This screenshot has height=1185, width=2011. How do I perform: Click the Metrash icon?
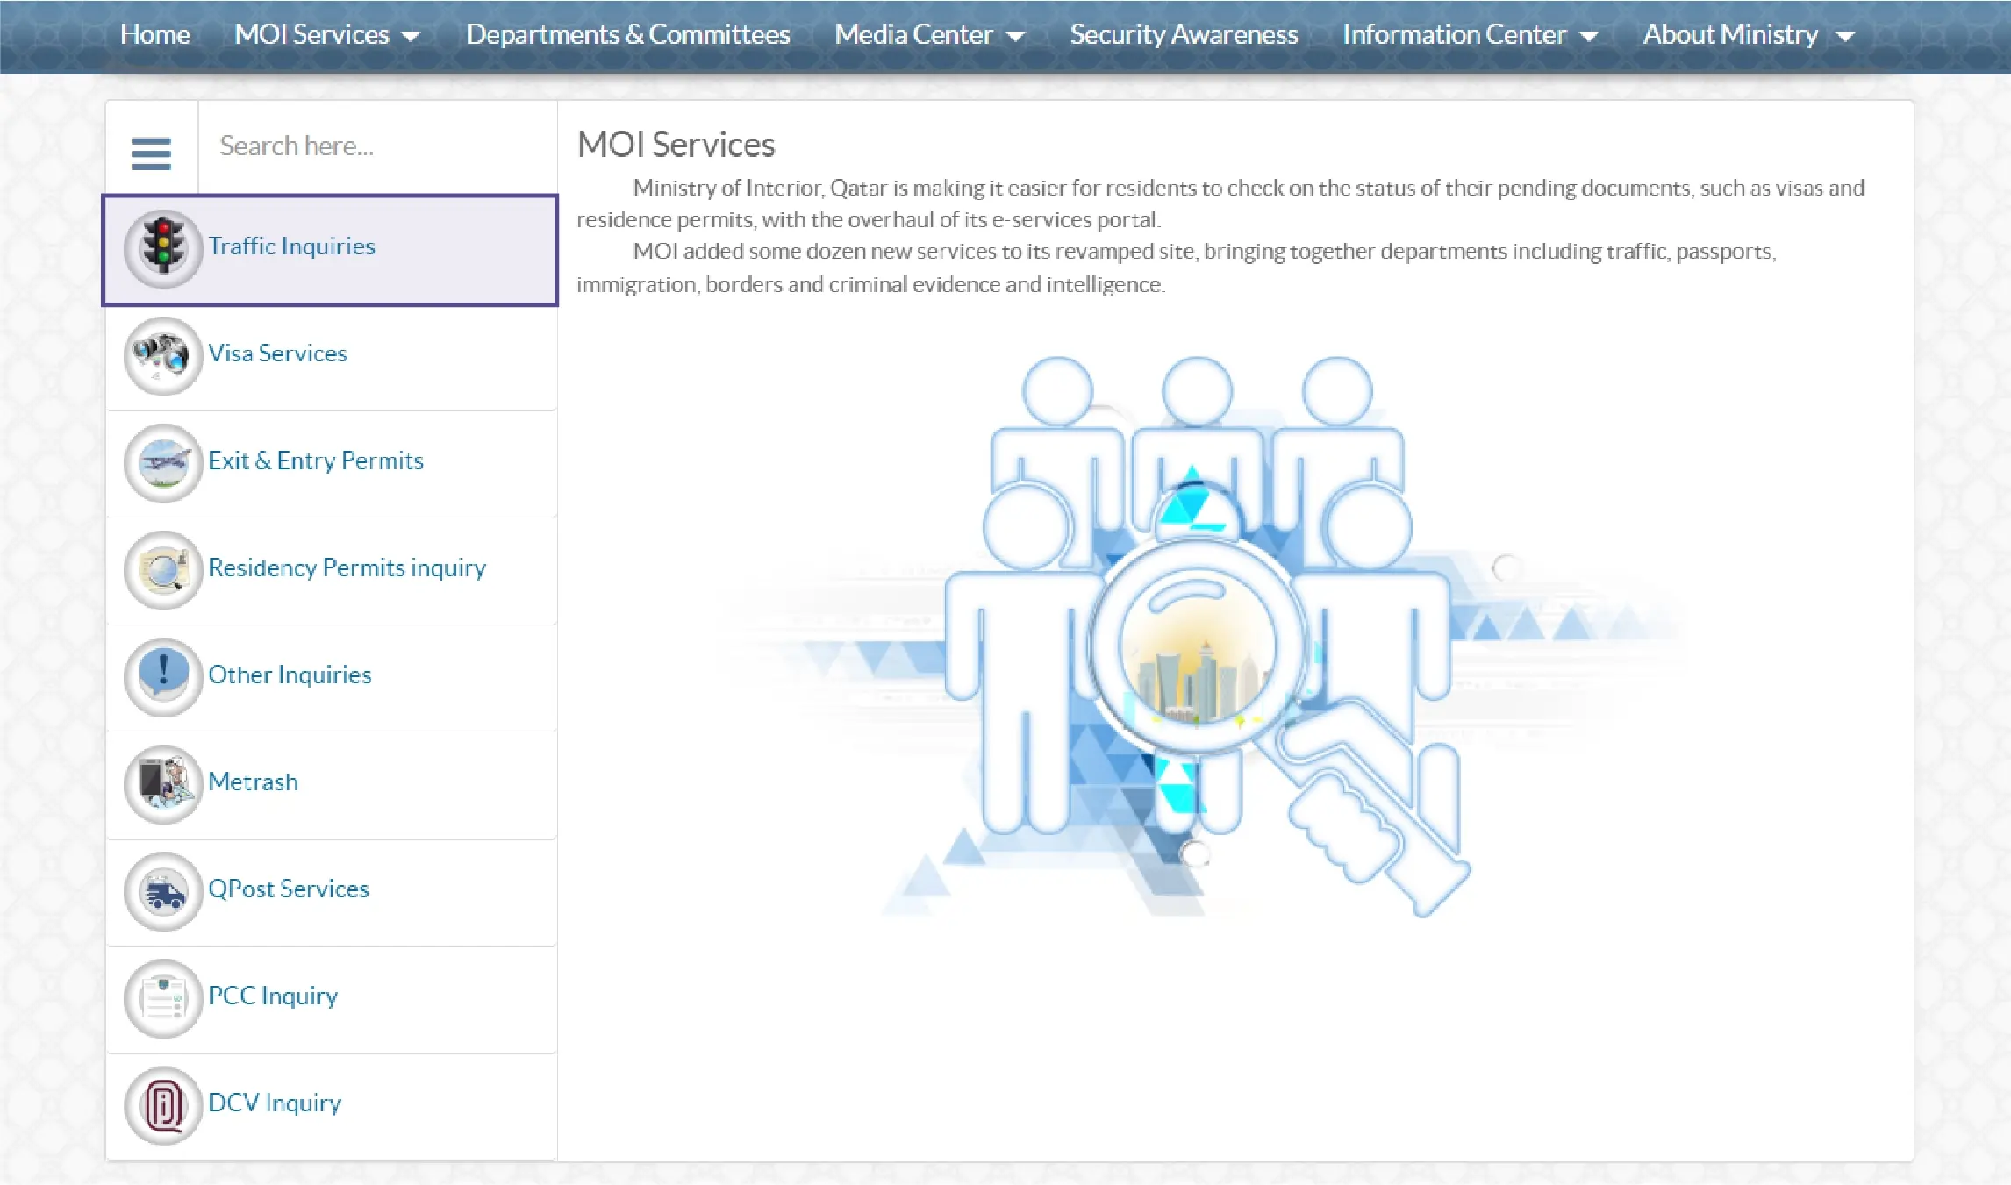(163, 784)
